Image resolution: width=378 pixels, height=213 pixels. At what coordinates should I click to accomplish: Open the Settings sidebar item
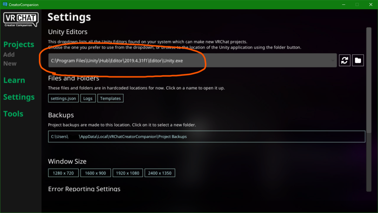tap(19, 97)
